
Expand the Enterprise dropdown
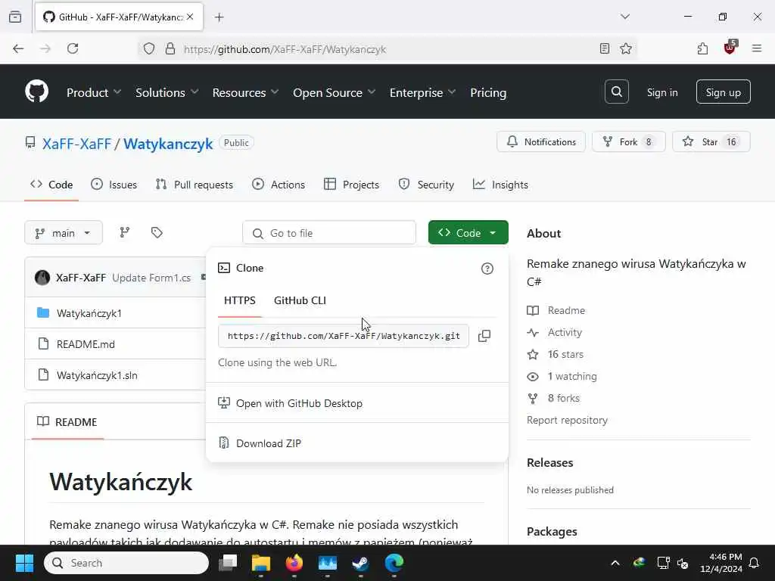pos(422,92)
